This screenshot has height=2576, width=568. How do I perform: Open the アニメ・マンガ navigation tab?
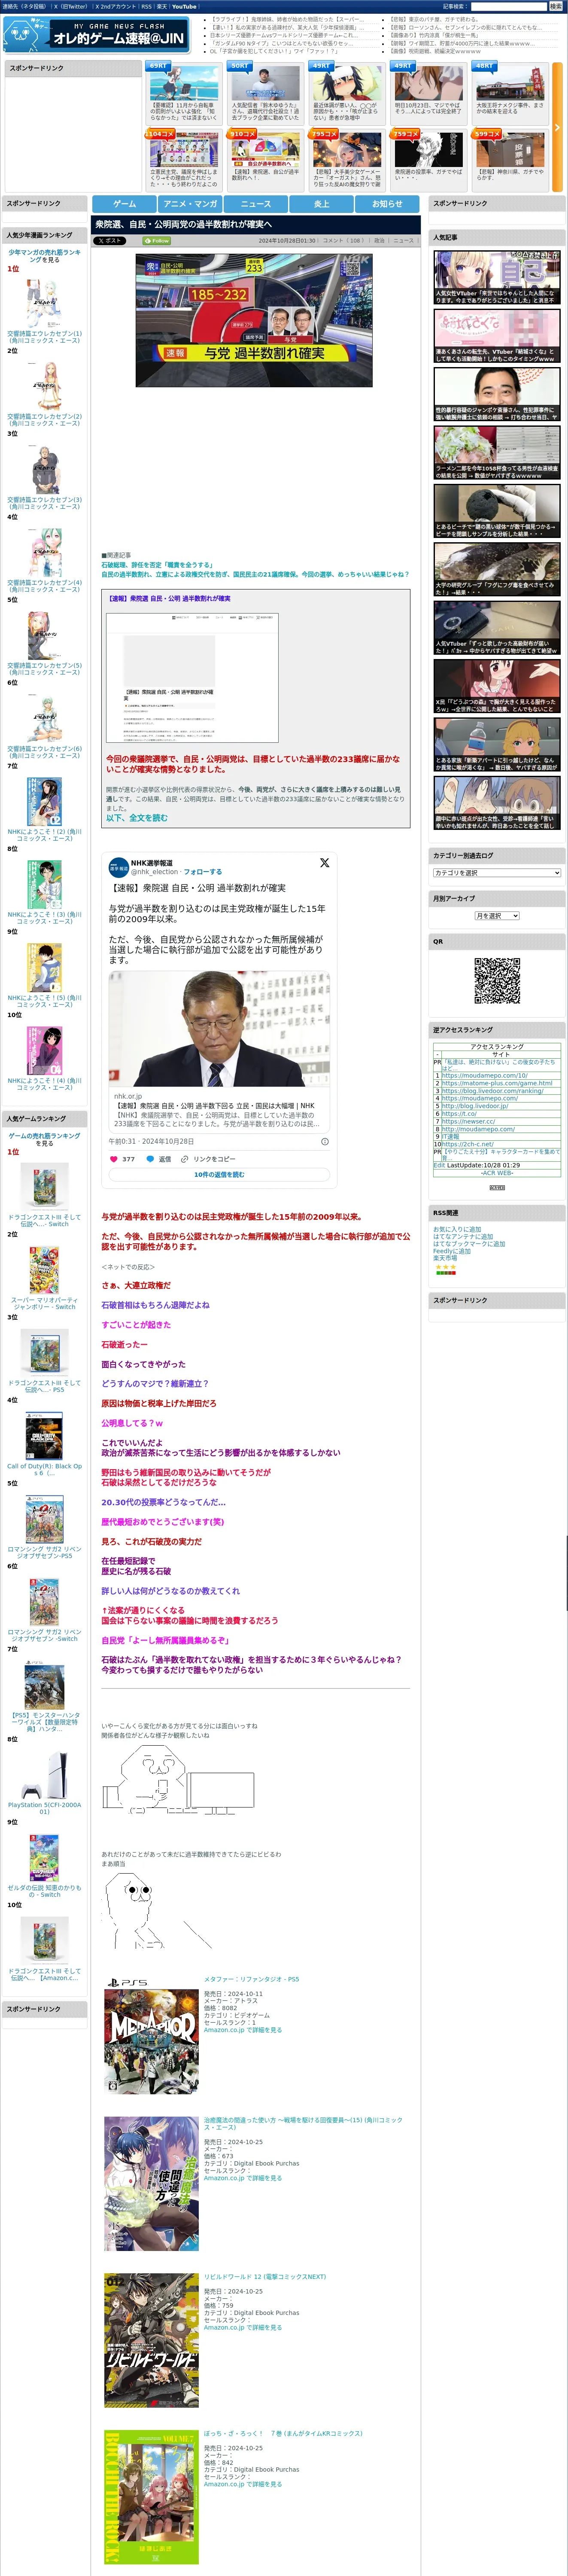pos(190,203)
